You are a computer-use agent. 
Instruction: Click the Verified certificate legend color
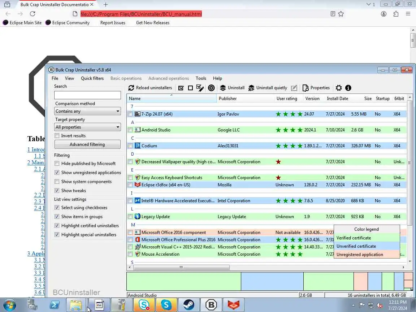click(x=367, y=238)
